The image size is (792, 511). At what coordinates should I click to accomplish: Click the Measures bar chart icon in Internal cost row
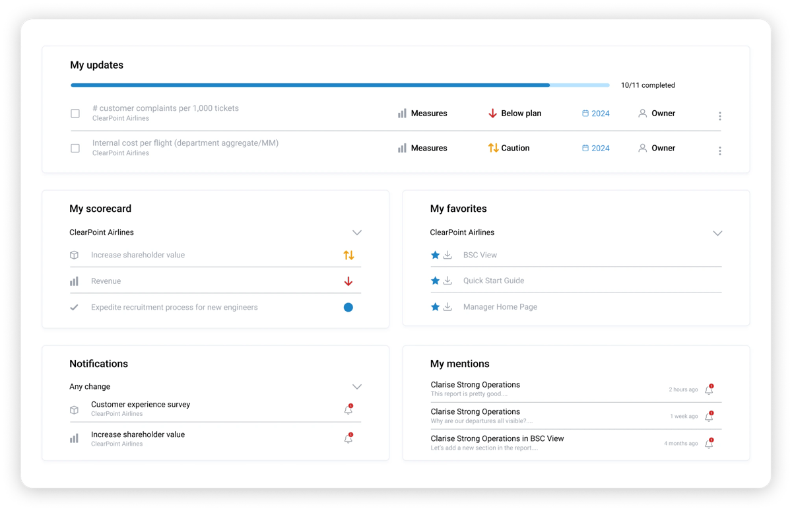coord(402,149)
